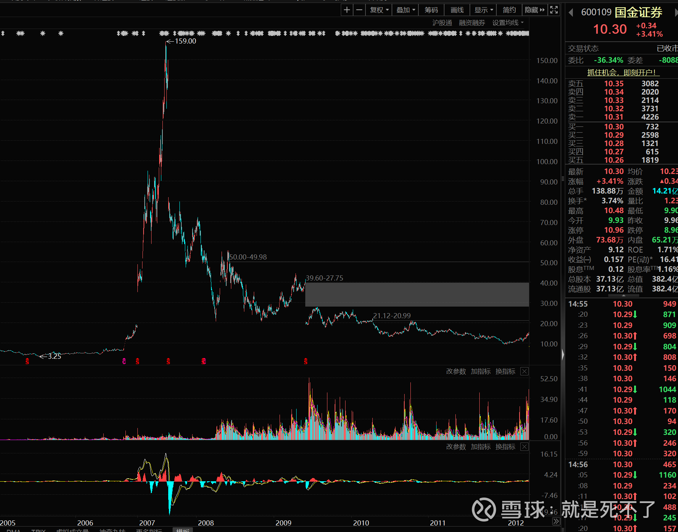Collapse right quote panel with side arrow handle
This screenshot has width=678, height=532.
point(563,354)
